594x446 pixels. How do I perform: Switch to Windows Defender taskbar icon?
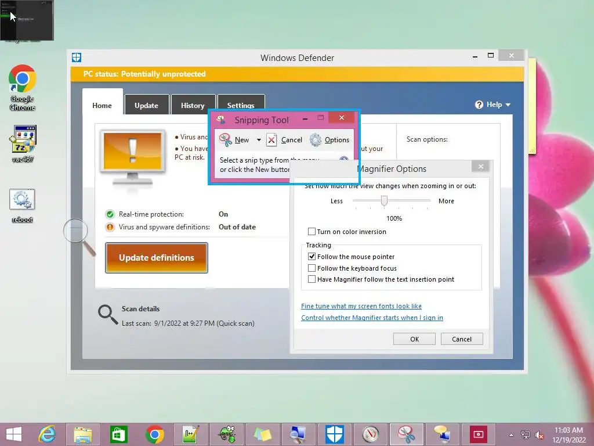click(335, 434)
